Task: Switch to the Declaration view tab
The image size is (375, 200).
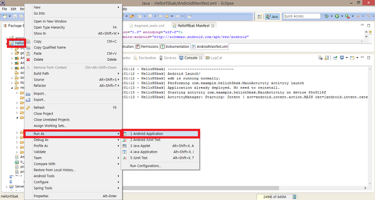Action: [145, 58]
